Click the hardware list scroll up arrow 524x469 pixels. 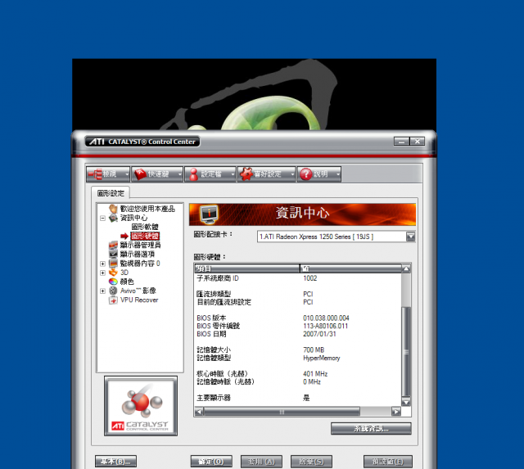406,268
